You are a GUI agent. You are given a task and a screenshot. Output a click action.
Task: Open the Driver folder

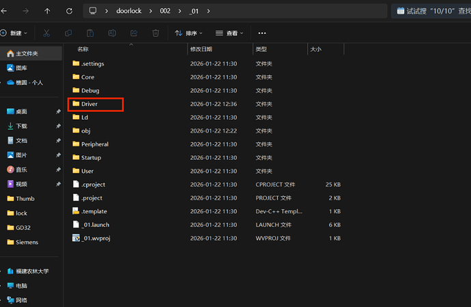click(90, 104)
